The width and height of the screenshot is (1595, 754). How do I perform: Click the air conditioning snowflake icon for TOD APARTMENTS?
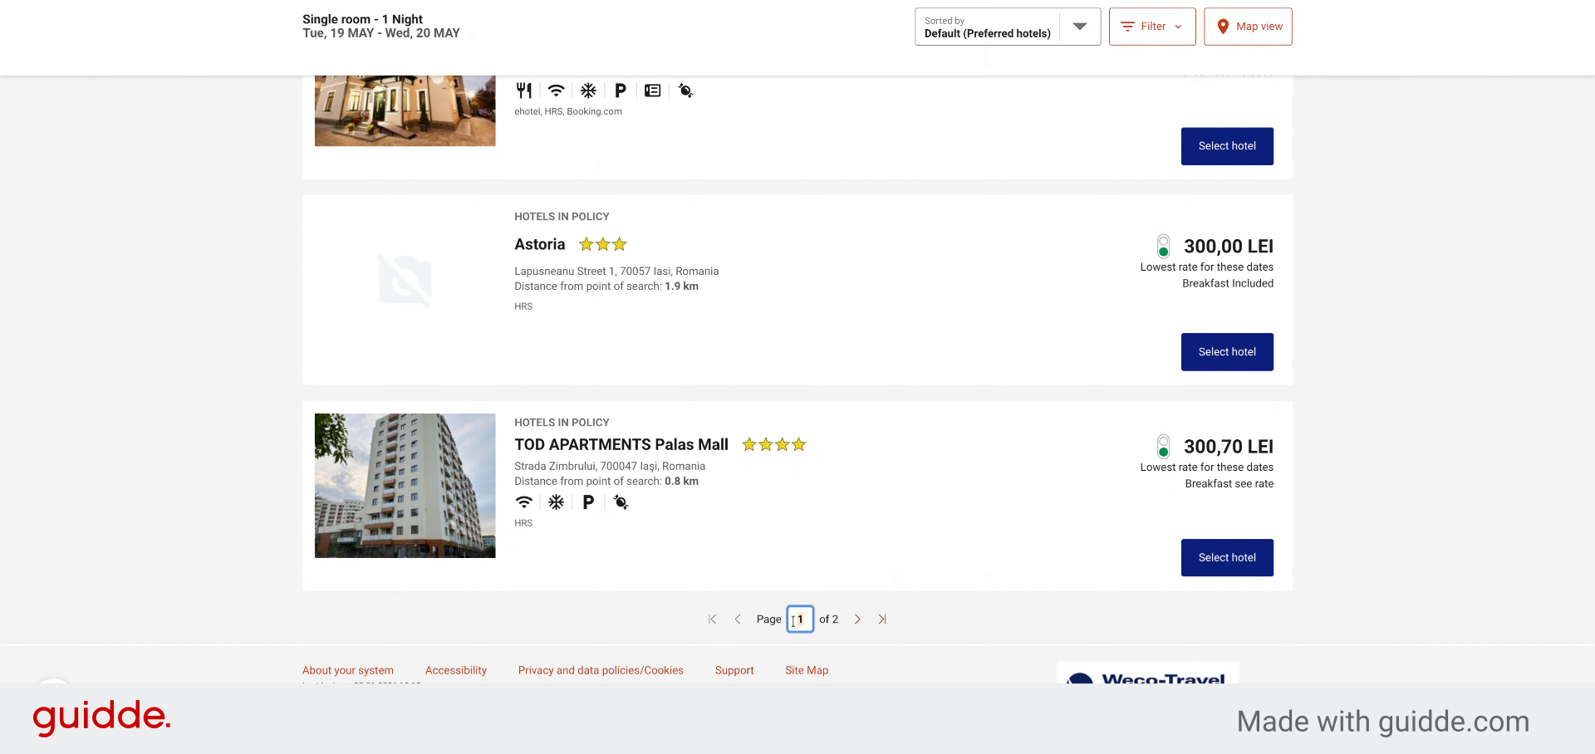click(x=556, y=502)
